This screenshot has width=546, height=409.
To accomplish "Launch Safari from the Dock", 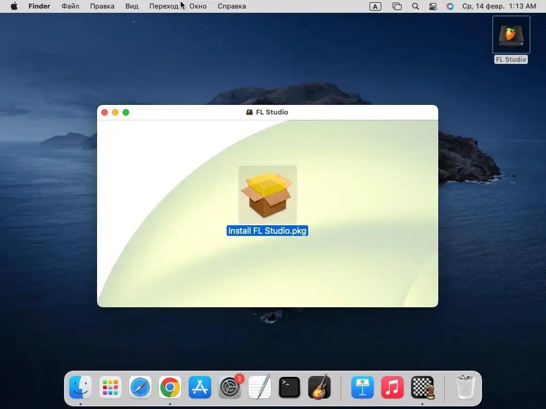I will pos(140,387).
